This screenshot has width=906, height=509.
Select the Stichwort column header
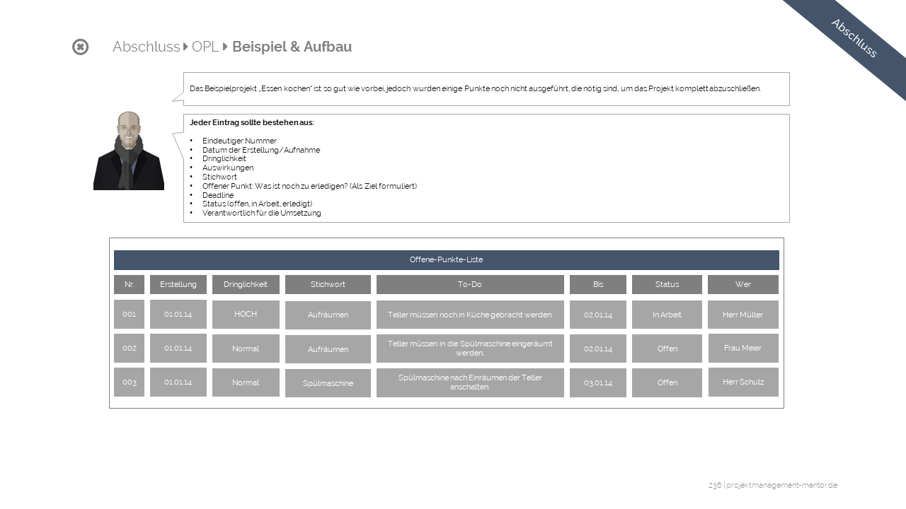click(328, 285)
